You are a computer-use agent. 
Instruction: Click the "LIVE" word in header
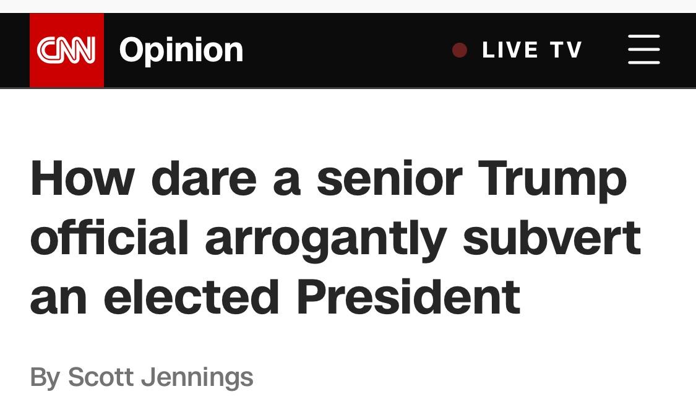click(510, 49)
